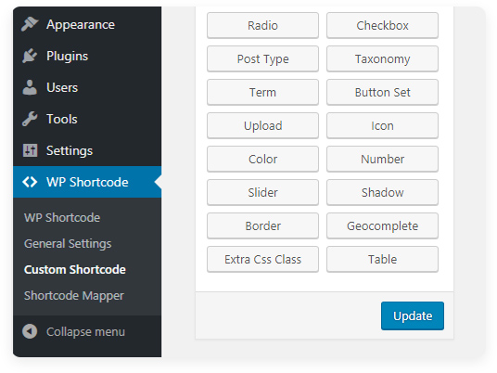Screen dimensions: 497x373
Task: Open the Settings menu item
Action: [x=87, y=150]
